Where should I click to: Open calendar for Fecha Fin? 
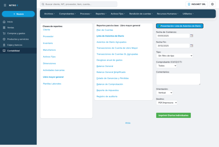(x=191, y=46)
